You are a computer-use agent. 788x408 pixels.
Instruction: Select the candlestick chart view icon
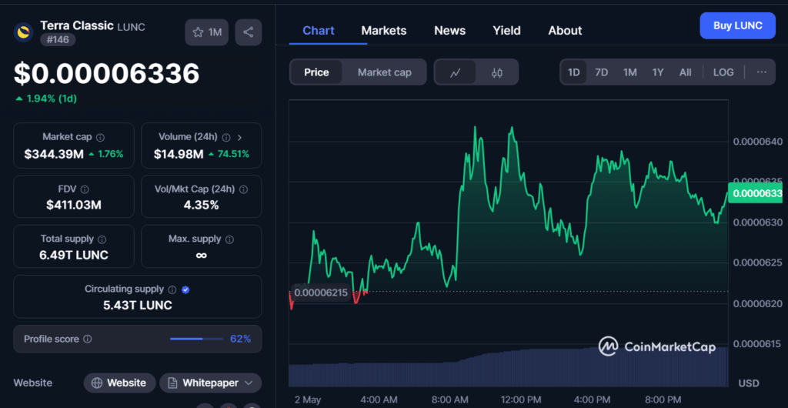tap(497, 72)
